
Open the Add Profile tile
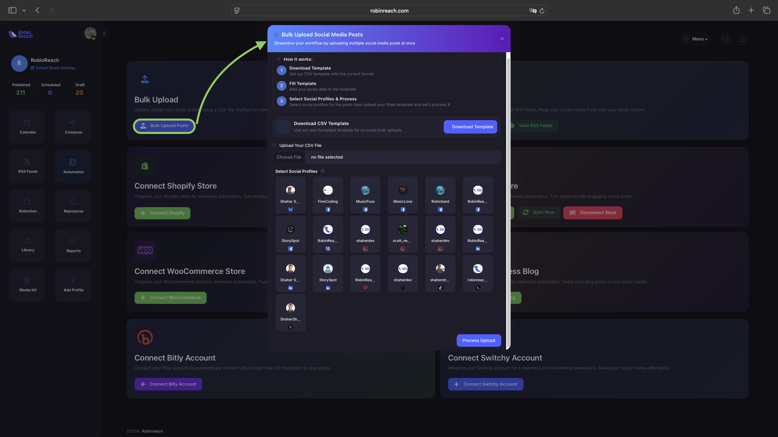point(73,284)
